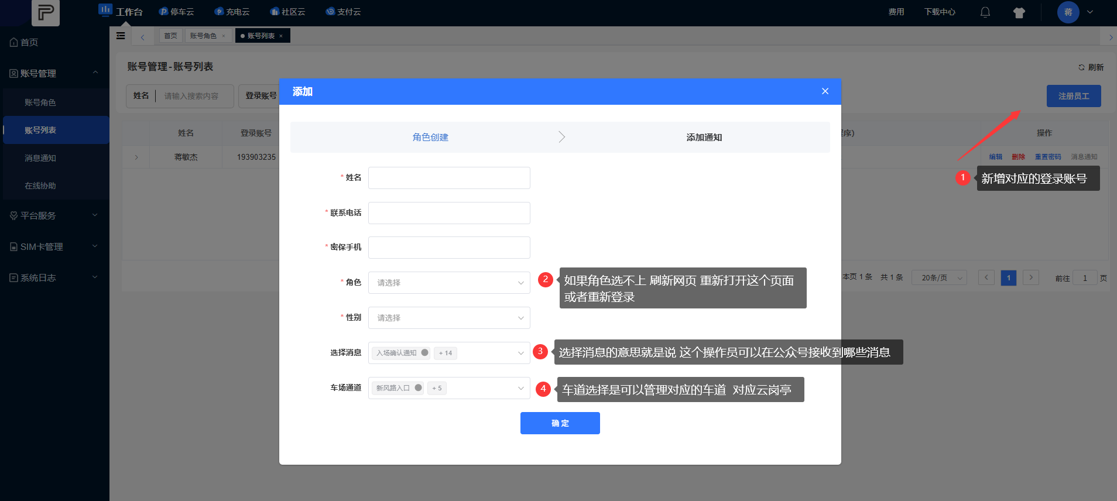Go to 首页 in sidebar

tap(24, 42)
